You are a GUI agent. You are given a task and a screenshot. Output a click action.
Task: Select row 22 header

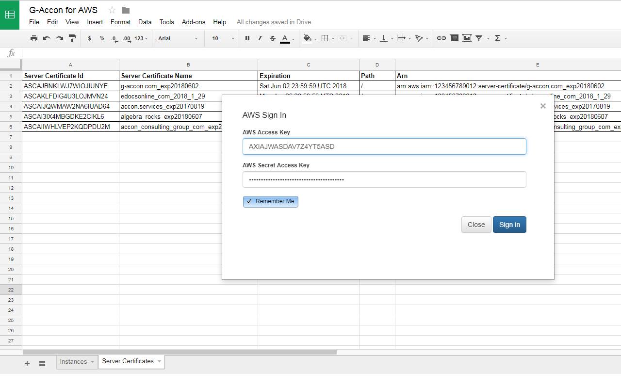11,290
